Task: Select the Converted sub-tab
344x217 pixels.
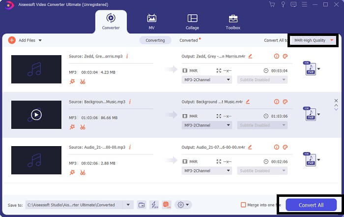Action: pyautogui.click(x=189, y=40)
